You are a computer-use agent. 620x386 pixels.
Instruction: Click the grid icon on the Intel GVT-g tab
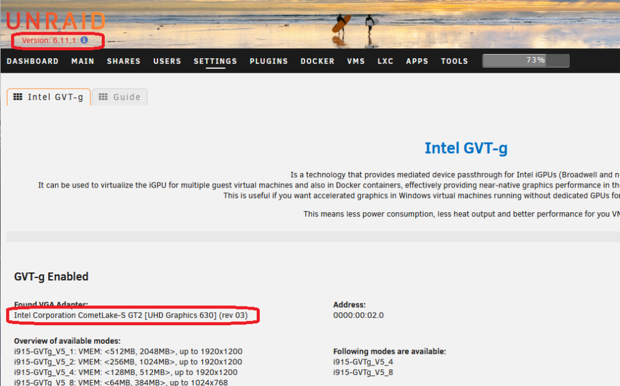click(x=18, y=97)
